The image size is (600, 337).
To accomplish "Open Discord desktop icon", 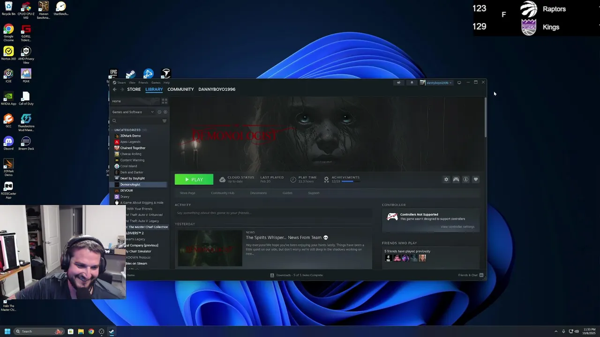I will click(x=8, y=141).
